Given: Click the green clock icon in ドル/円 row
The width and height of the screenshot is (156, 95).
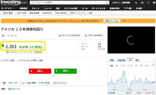Looking at the screenshot, I should (x=153, y=93).
